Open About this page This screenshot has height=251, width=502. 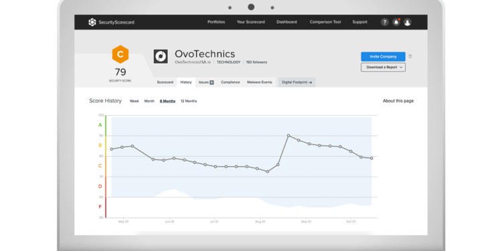[398, 101]
